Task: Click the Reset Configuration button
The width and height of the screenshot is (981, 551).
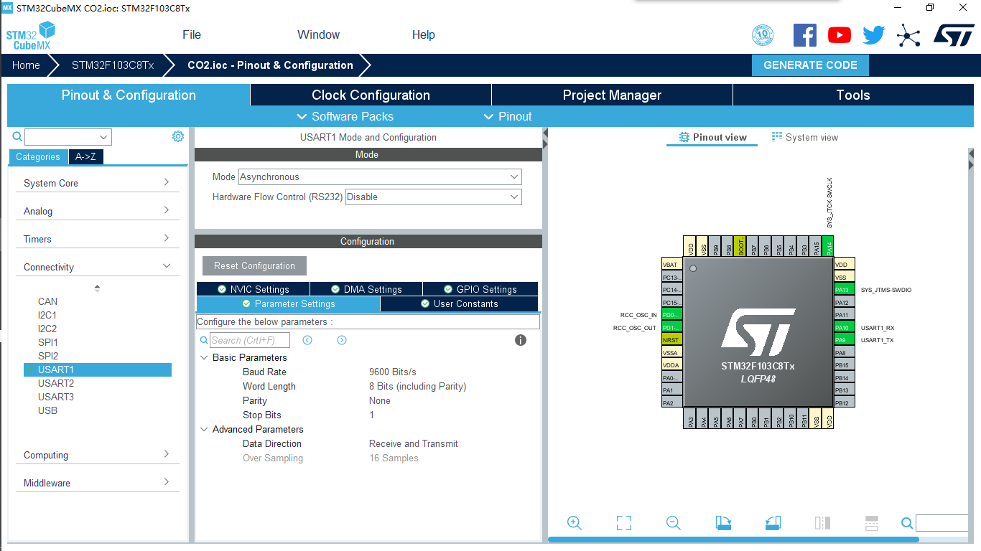Action: pyautogui.click(x=254, y=265)
